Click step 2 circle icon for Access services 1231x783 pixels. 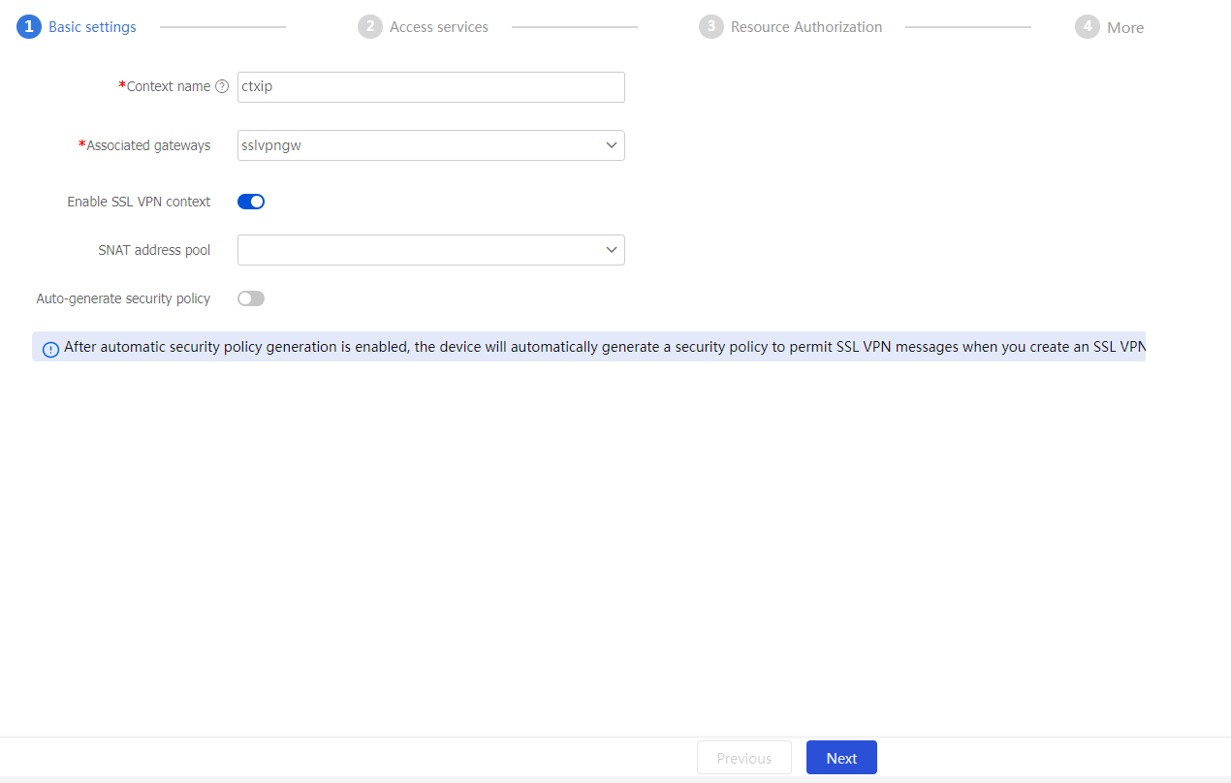click(370, 27)
